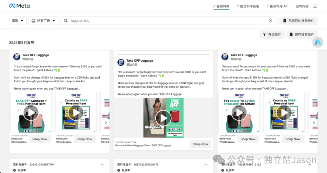The width and height of the screenshot is (327, 173).
Task: Clear the luggage bag search text
Action: click(270, 21)
